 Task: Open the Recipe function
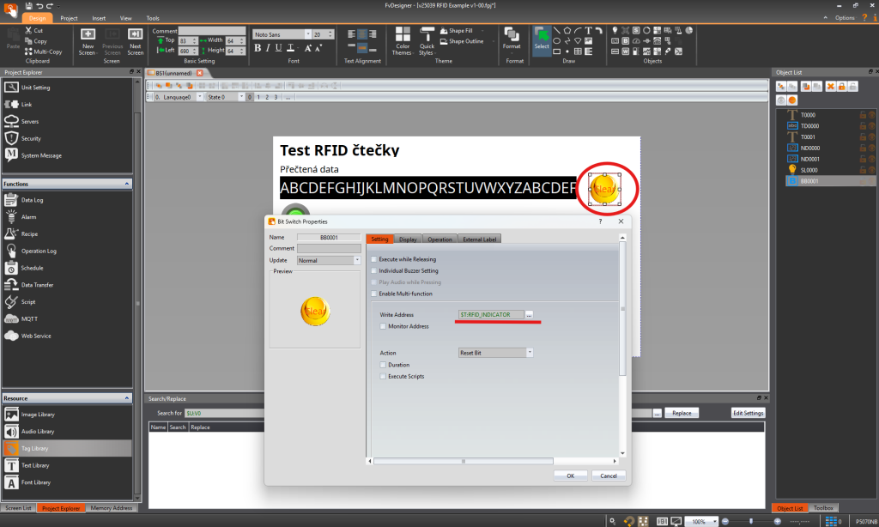(29, 233)
